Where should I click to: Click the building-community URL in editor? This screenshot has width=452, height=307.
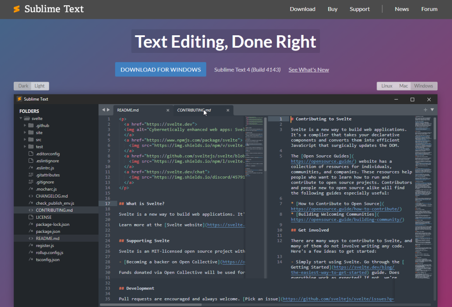pos(346,220)
